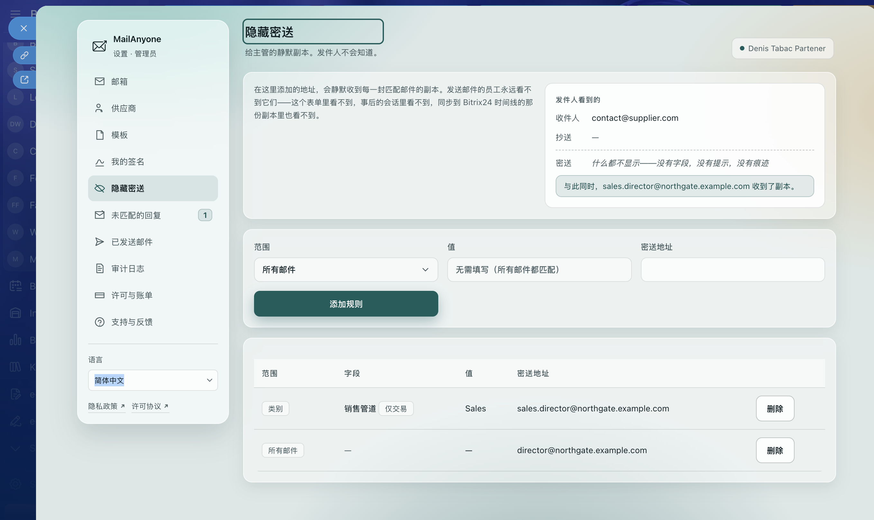
Task: Open the 许可协议 link
Action: point(150,406)
